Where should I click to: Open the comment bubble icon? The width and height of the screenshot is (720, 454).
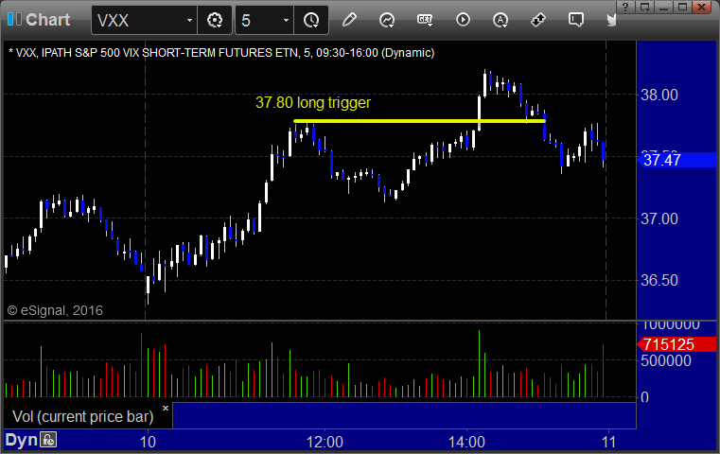pyautogui.click(x=576, y=20)
